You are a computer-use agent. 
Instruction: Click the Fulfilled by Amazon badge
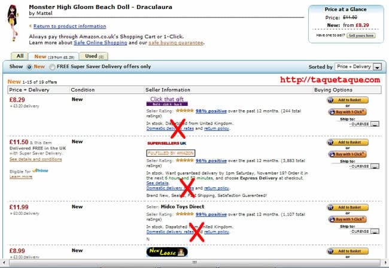click(171, 153)
